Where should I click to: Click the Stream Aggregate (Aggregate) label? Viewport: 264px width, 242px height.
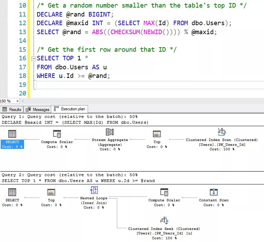click(x=110, y=142)
